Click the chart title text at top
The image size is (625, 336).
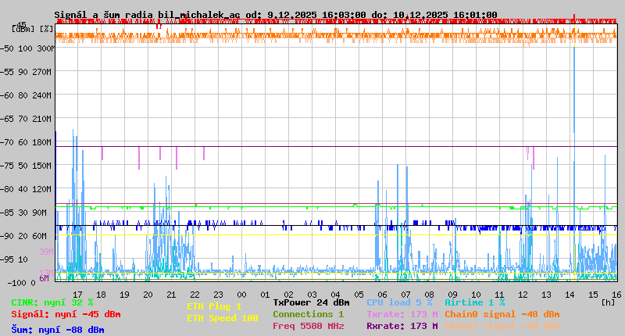275,15
